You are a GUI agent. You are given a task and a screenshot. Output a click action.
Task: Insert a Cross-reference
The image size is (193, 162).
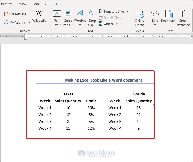pos(183,18)
